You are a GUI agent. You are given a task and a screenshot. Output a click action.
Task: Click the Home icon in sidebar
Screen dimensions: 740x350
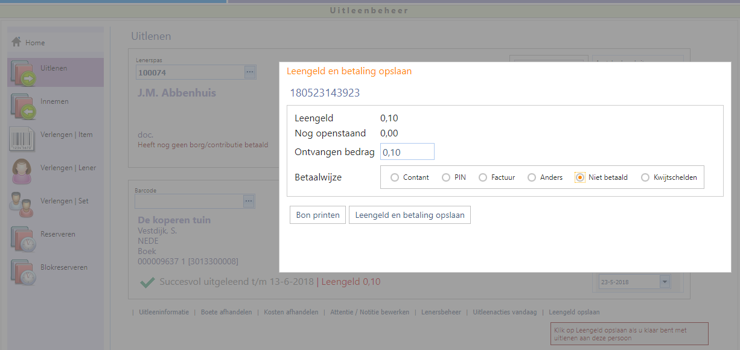pyautogui.click(x=16, y=42)
